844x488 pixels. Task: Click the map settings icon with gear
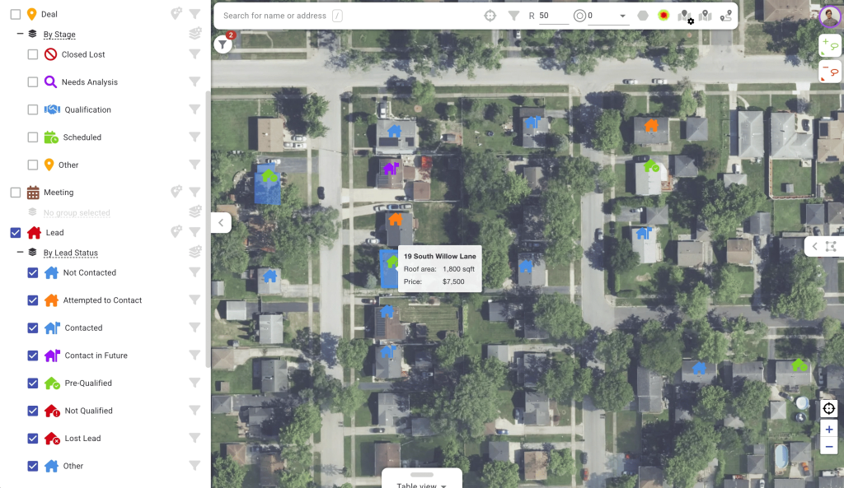pos(685,16)
